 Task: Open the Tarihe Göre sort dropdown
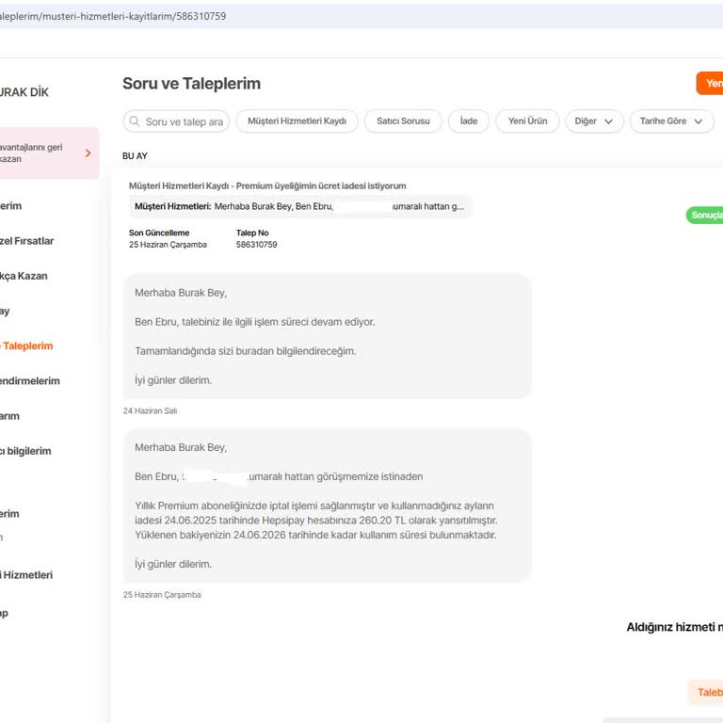click(x=670, y=121)
